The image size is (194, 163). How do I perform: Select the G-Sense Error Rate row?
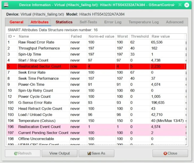[x=96, y=102]
